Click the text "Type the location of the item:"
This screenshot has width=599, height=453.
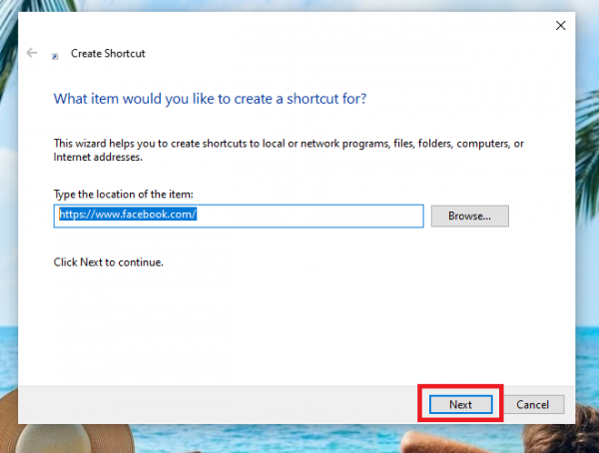pyautogui.click(x=124, y=194)
